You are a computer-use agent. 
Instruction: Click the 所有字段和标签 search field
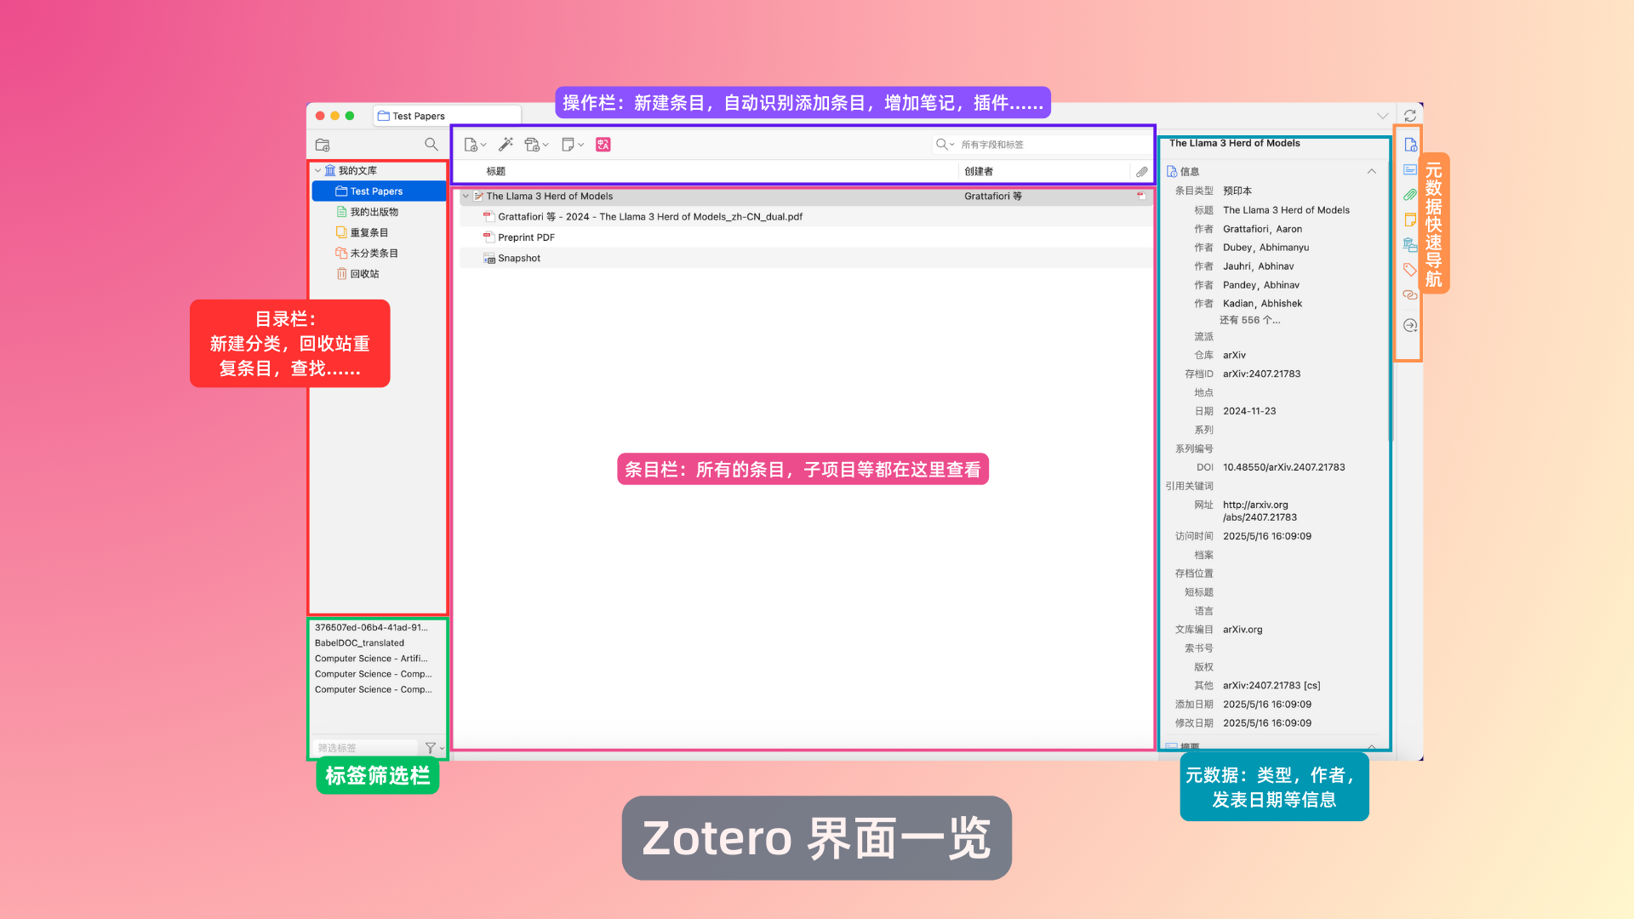point(1054,145)
